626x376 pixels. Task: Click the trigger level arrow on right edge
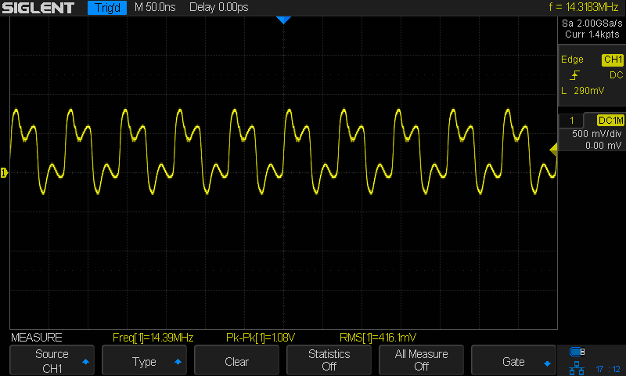point(553,149)
